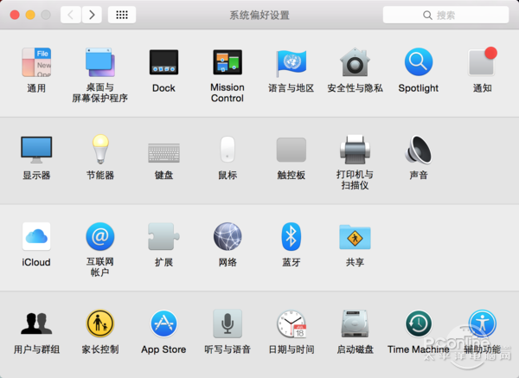
Task: Click the back navigation arrow
Action: (71, 15)
